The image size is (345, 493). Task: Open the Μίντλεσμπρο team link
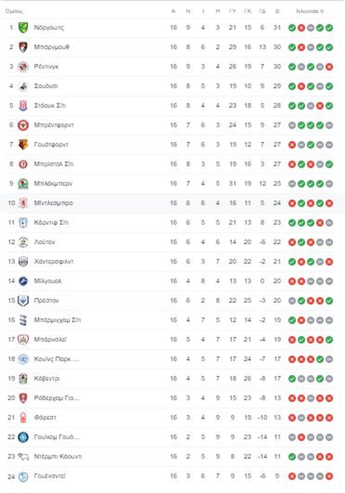click(53, 203)
